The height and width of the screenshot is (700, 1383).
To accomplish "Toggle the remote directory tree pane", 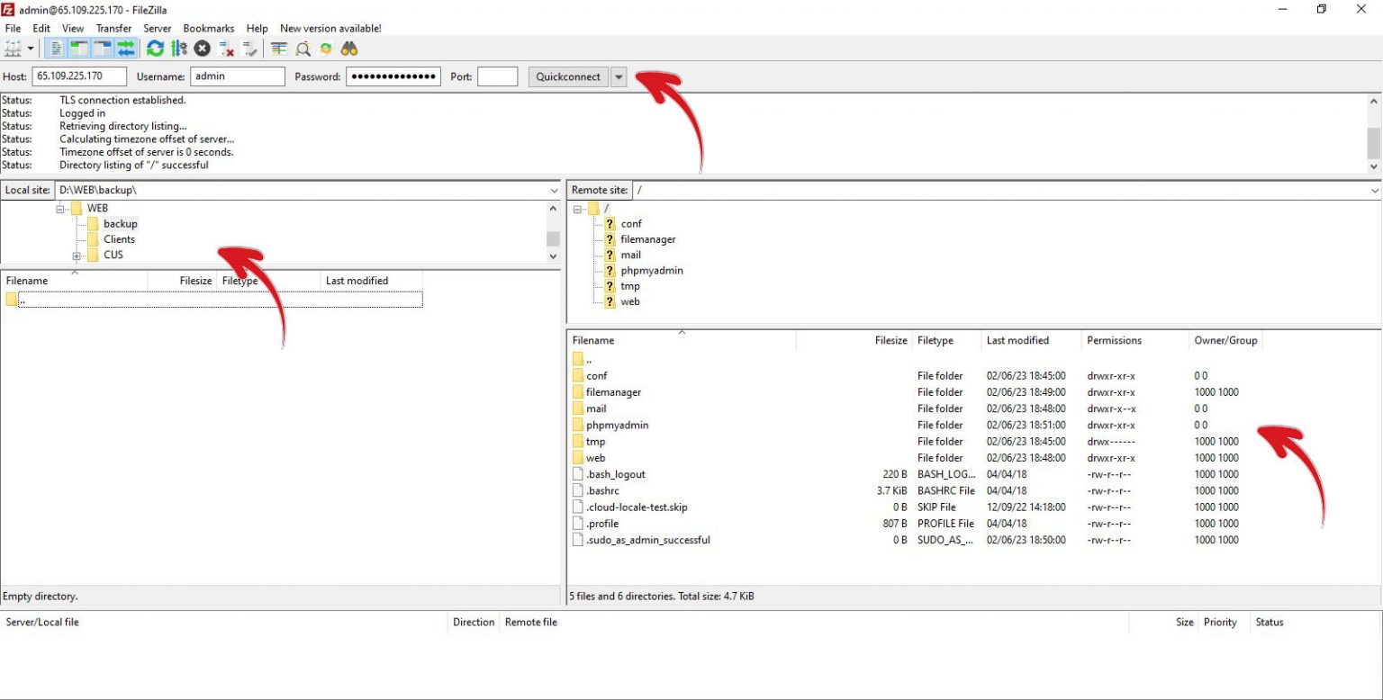I will tap(101, 49).
